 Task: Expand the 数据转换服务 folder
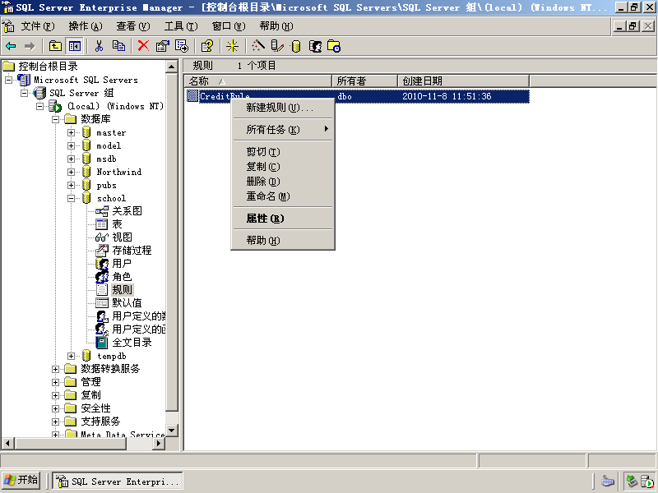(55, 369)
